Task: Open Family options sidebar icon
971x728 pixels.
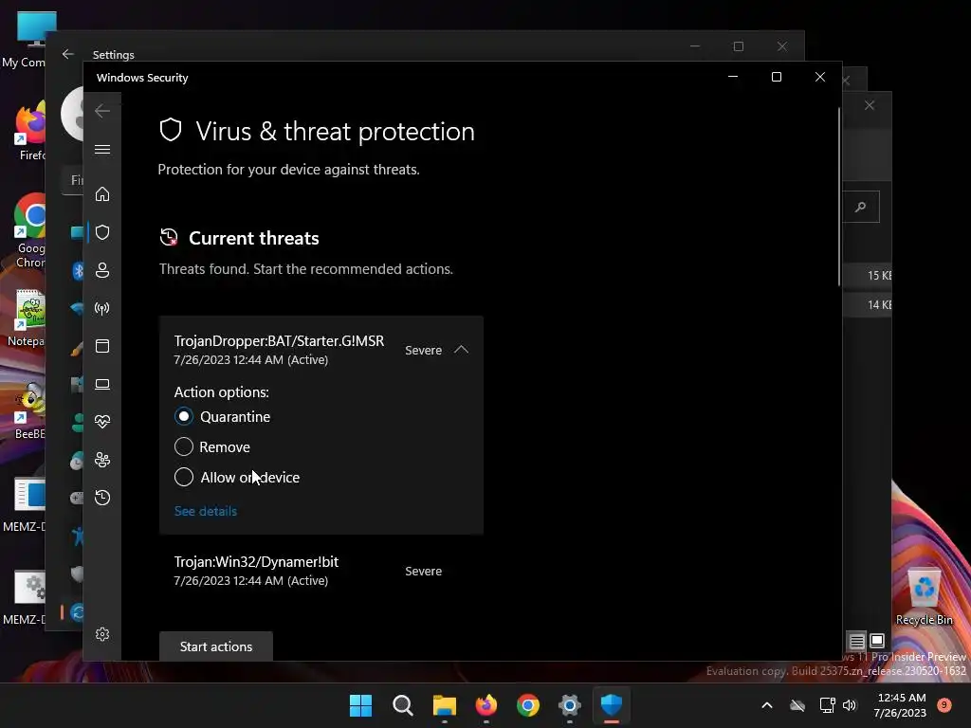Action: [x=102, y=460]
